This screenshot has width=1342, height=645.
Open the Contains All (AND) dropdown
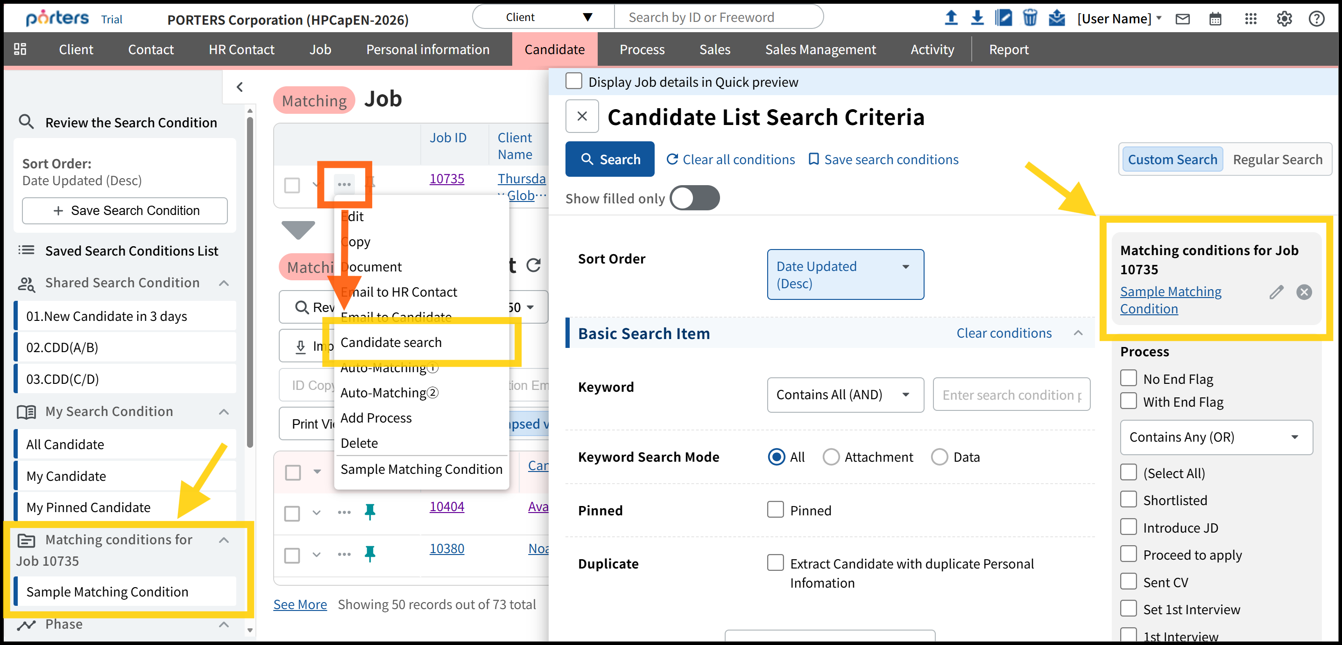(845, 395)
